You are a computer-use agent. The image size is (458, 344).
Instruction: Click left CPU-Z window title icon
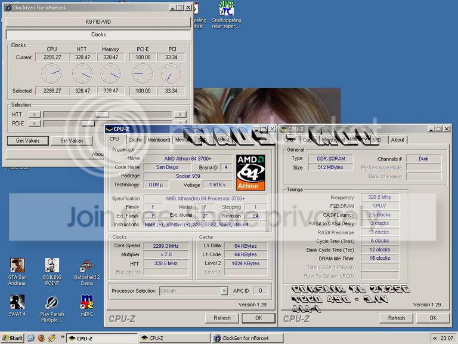coord(110,129)
